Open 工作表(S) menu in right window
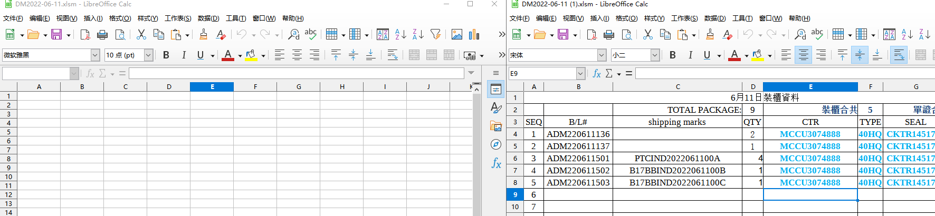The height and width of the screenshot is (216, 935). 684,18
